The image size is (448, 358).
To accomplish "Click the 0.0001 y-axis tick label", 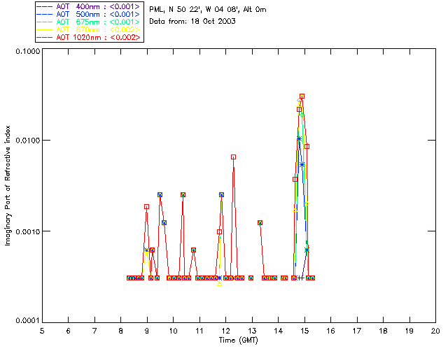I will point(28,321).
